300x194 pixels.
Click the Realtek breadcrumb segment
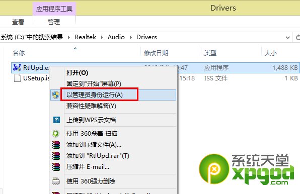(86, 37)
